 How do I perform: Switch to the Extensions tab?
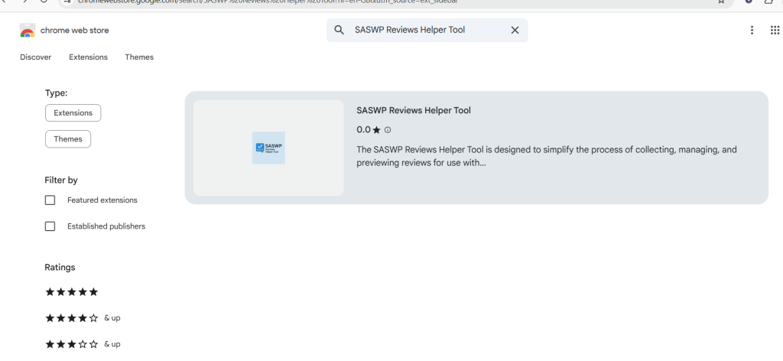click(89, 57)
